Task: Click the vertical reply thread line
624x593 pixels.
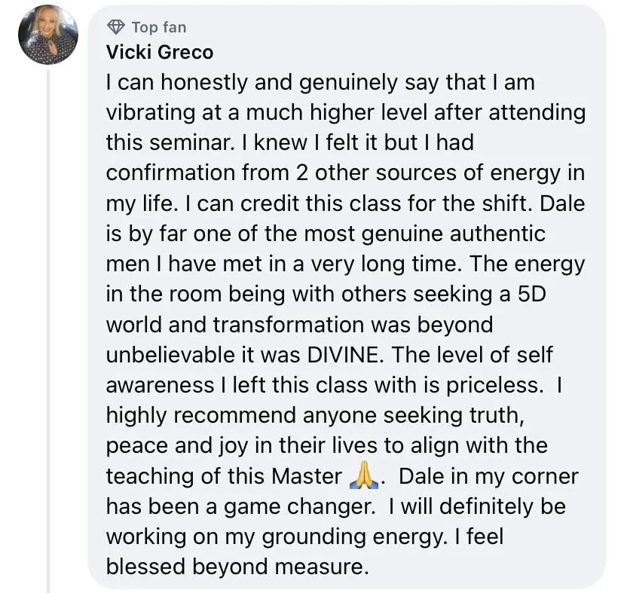Action: tap(48, 331)
